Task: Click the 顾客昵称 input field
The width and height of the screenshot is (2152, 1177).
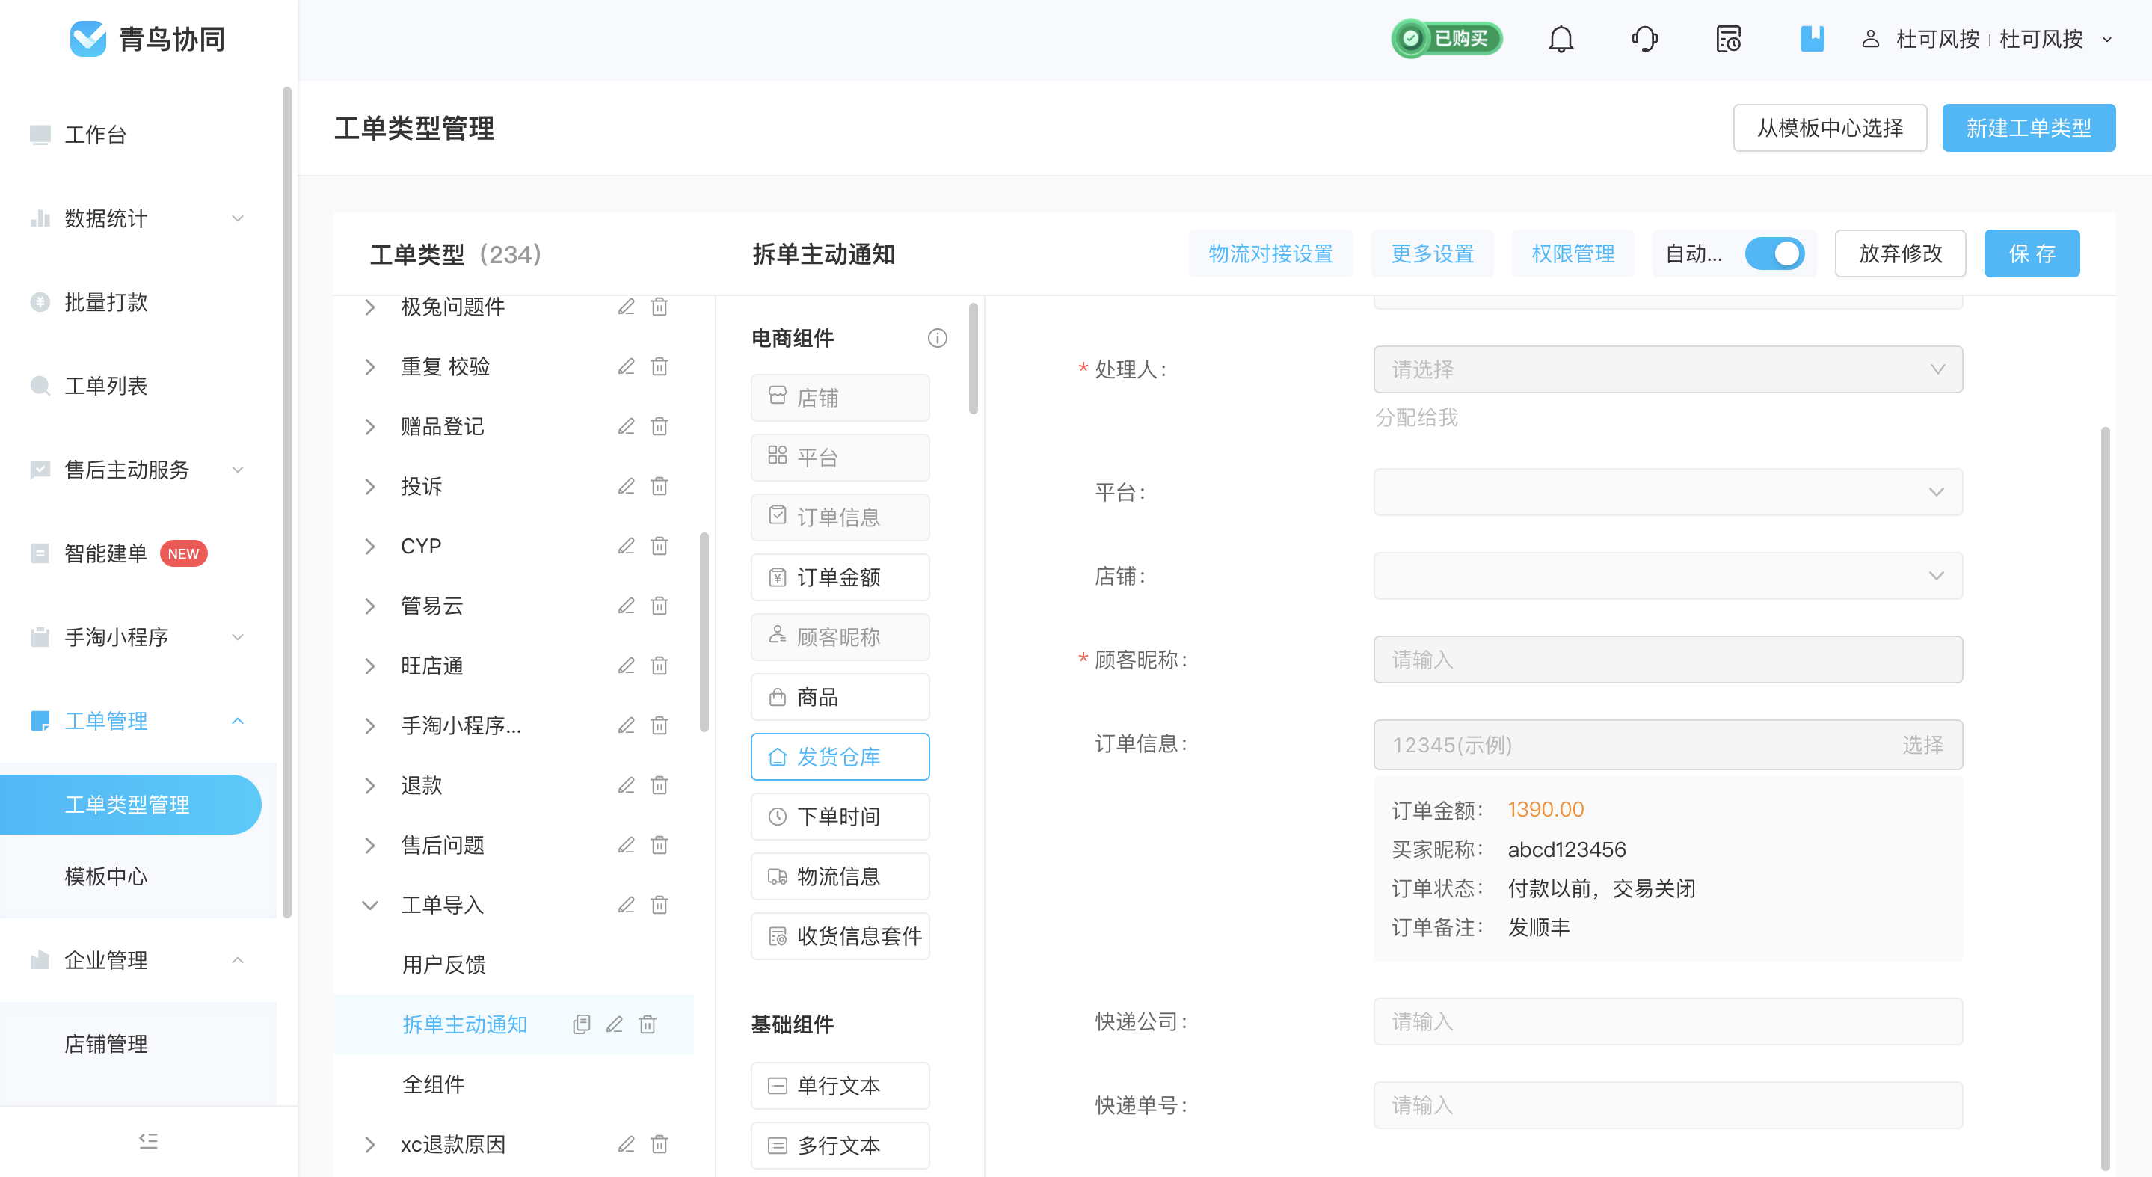Action: [1667, 660]
